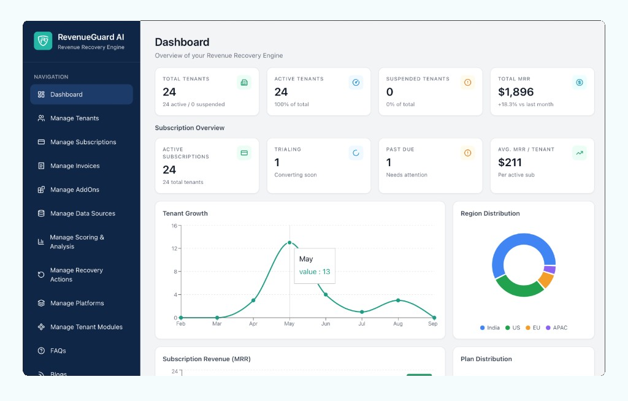Image resolution: width=628 pixels, height=401 pixels.
Task: Click the Manage Invoices document icon
Action: pos(41,166)
